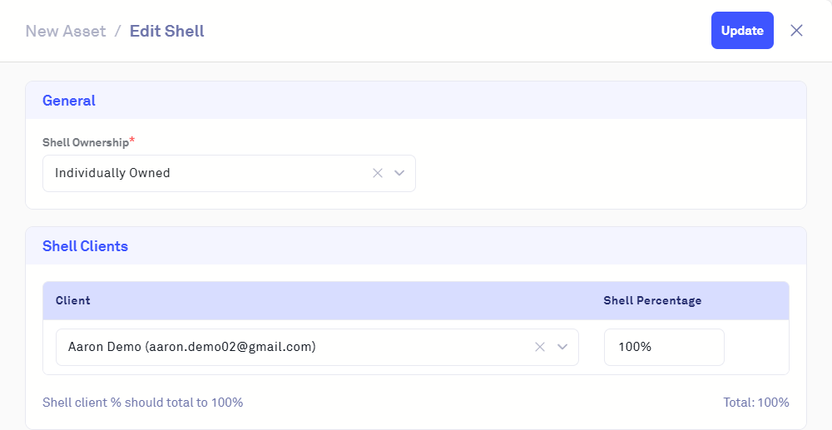Open the Client dropdown chevron

(562, 347)
